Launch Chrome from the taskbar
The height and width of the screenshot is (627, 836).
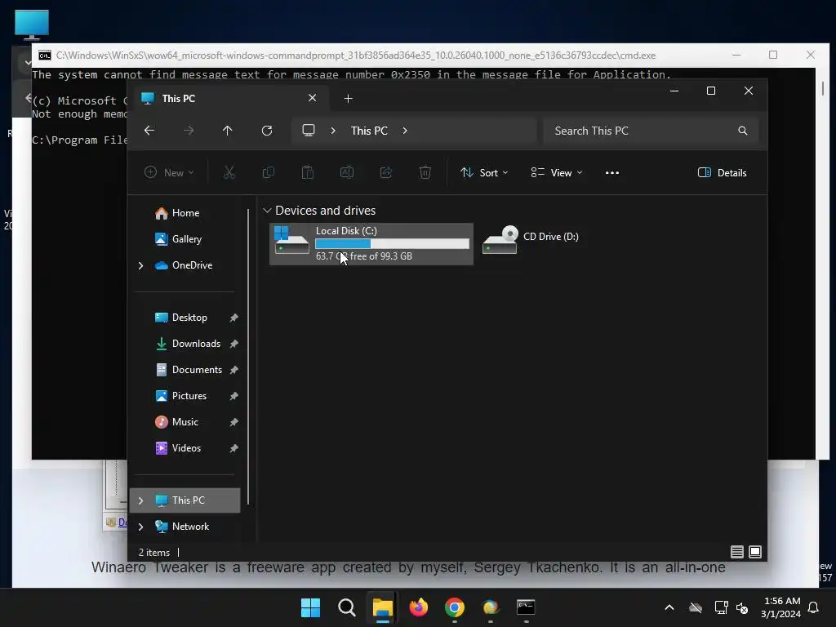point(454,607)
